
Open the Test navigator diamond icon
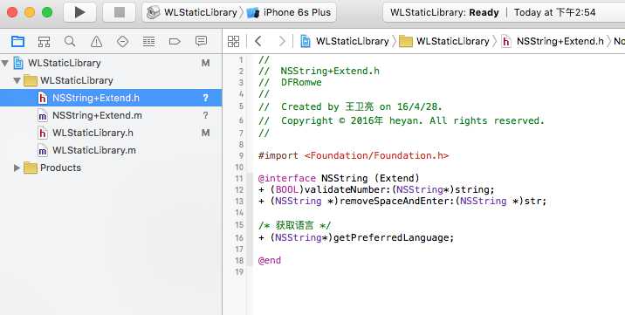[x=122, y=41]
